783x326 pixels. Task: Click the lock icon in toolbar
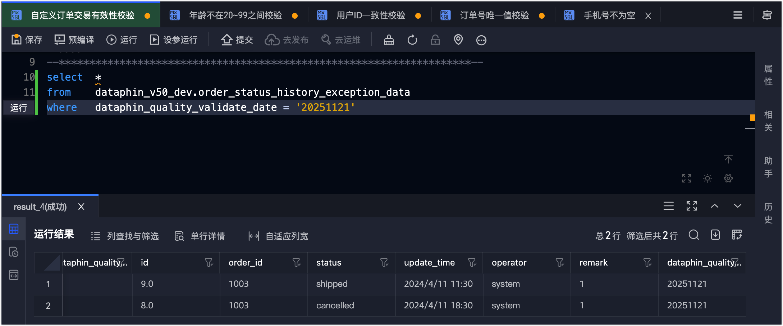435,40
